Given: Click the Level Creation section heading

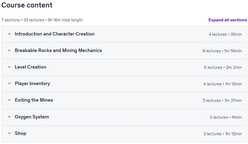Looking at the screenshot, I should point(31,67).
